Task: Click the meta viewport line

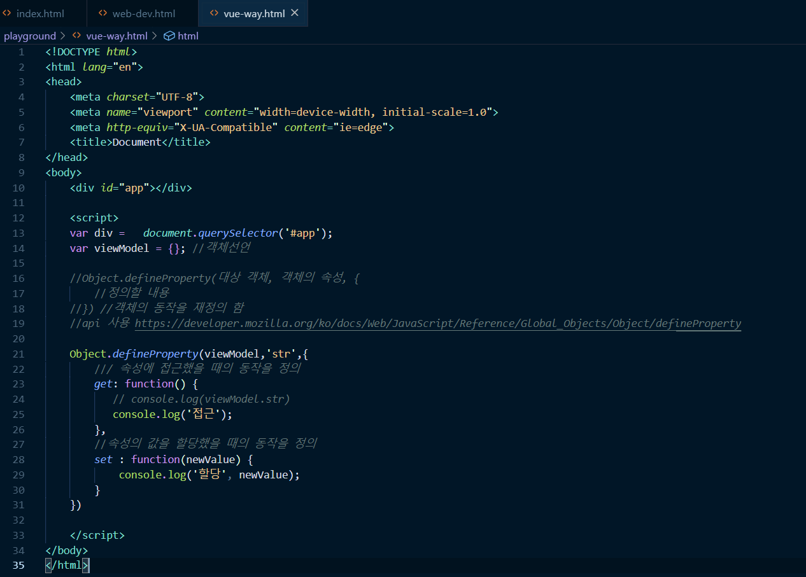Action: 284,112
